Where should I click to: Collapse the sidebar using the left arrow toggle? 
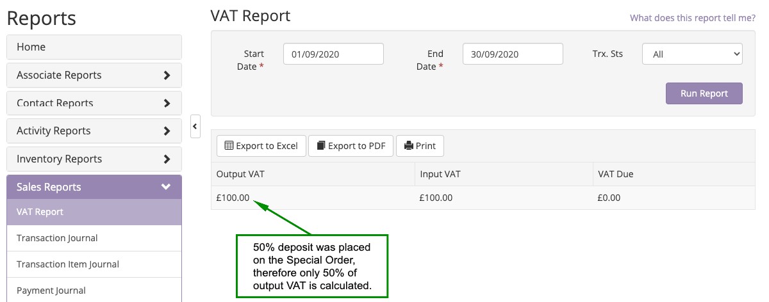pos(195,127)
